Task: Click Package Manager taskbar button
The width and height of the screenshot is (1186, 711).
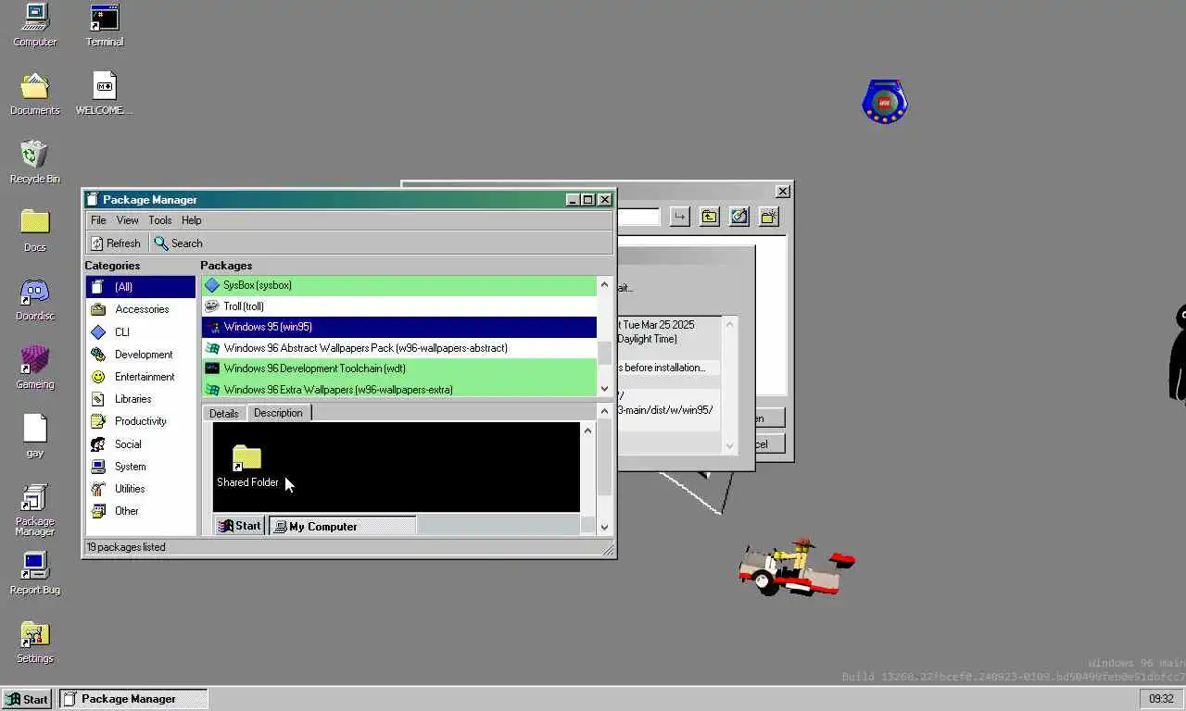Action: pyautogui.click(x=133, y=699)
